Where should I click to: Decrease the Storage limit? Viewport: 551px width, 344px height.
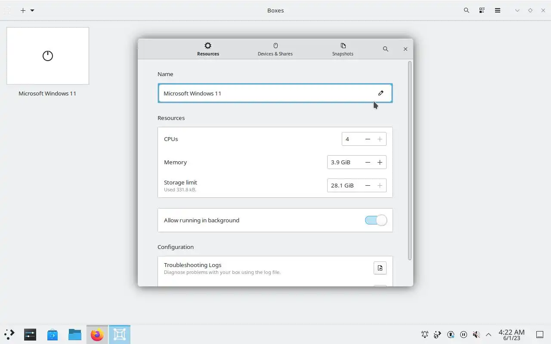tap(368, 185)
